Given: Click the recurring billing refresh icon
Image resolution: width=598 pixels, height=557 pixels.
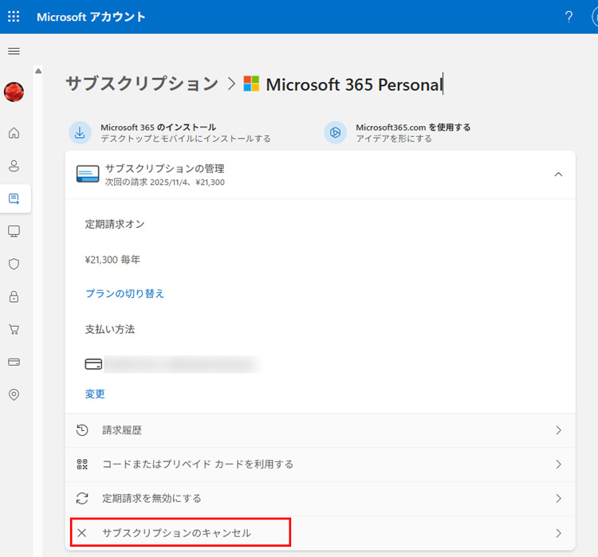Looking at the screenshot, I should pos(82,498).
